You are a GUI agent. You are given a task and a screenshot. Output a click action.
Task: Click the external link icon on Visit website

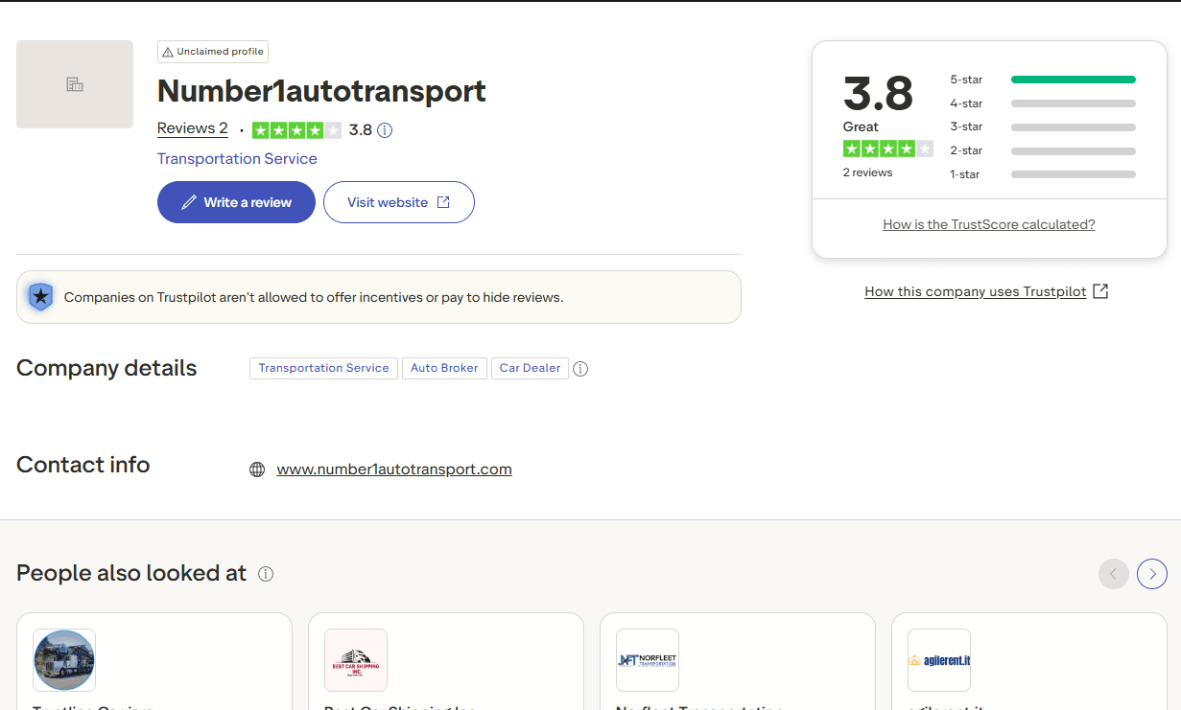(x=442, y=202)
